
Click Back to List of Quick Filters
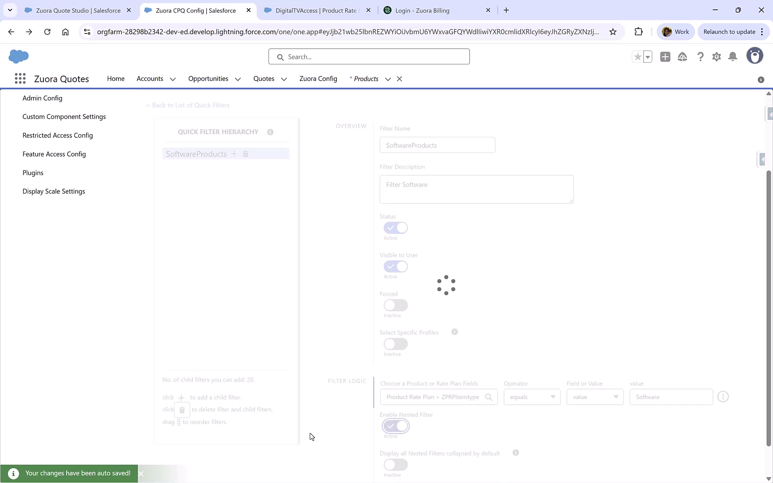pos(188,105)
